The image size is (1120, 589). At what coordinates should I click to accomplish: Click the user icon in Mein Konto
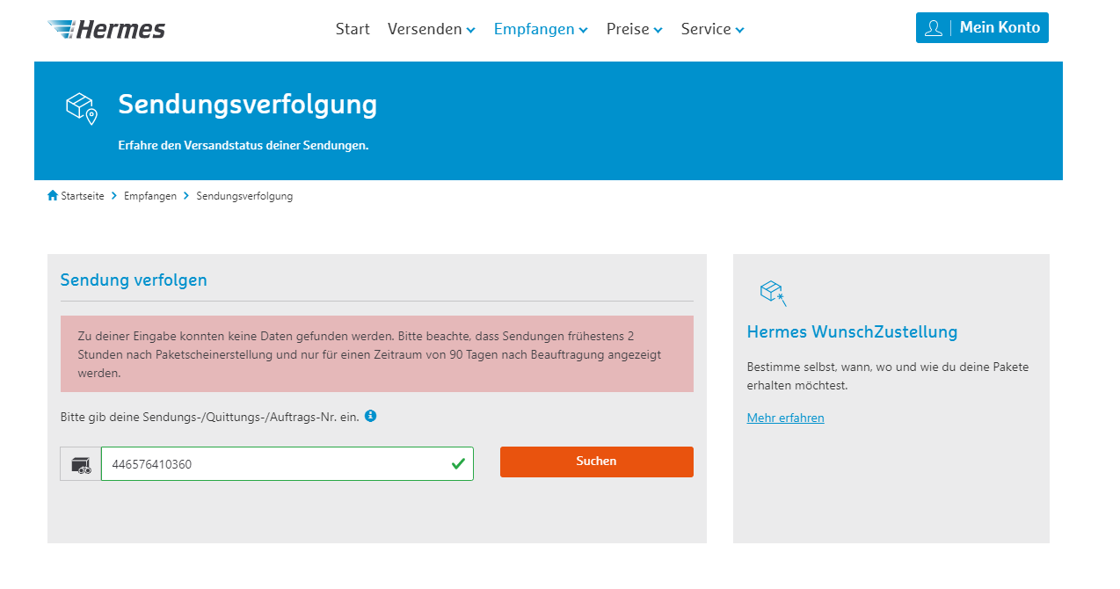pos(933,28)
